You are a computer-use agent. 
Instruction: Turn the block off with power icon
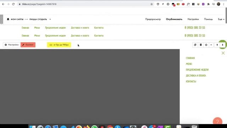coord(206,45)
